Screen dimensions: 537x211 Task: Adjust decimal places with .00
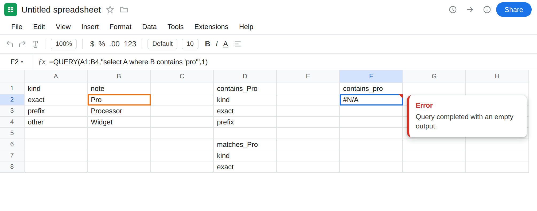(x=115, y=44)
